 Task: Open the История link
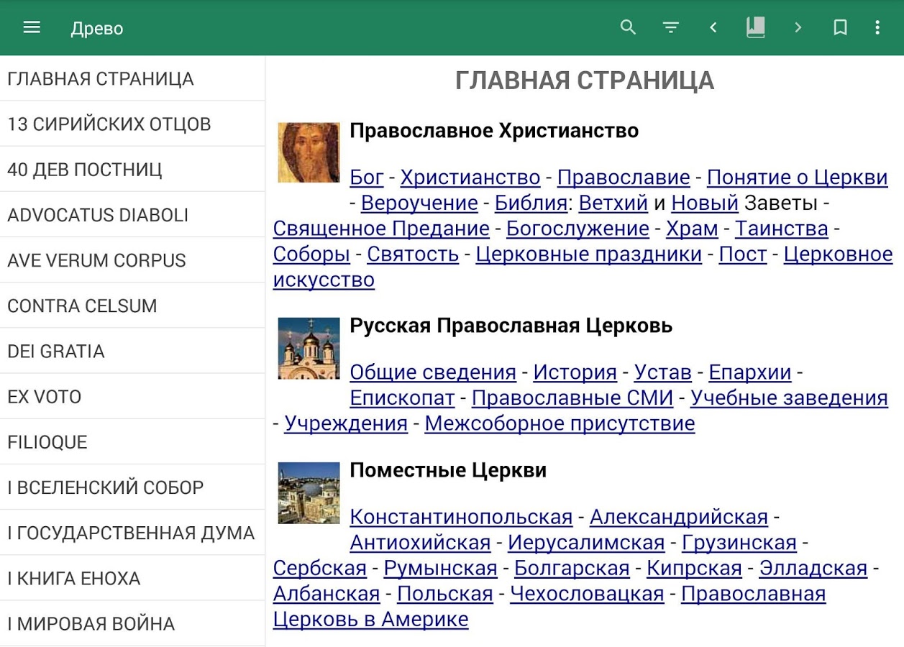(575, 372)
